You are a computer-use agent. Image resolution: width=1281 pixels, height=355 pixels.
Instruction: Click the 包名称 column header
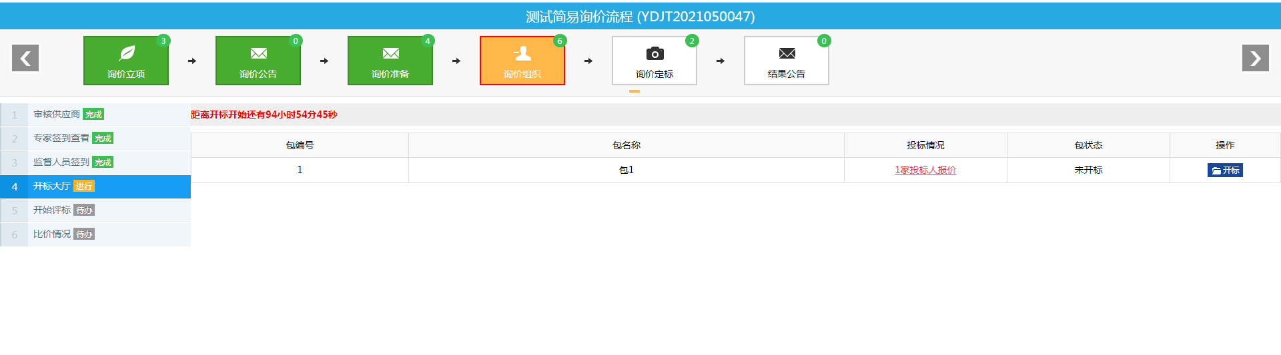click(626, 145)
